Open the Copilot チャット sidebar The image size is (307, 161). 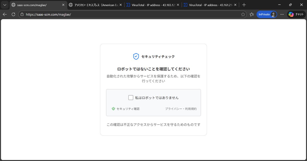click(296, 14)
